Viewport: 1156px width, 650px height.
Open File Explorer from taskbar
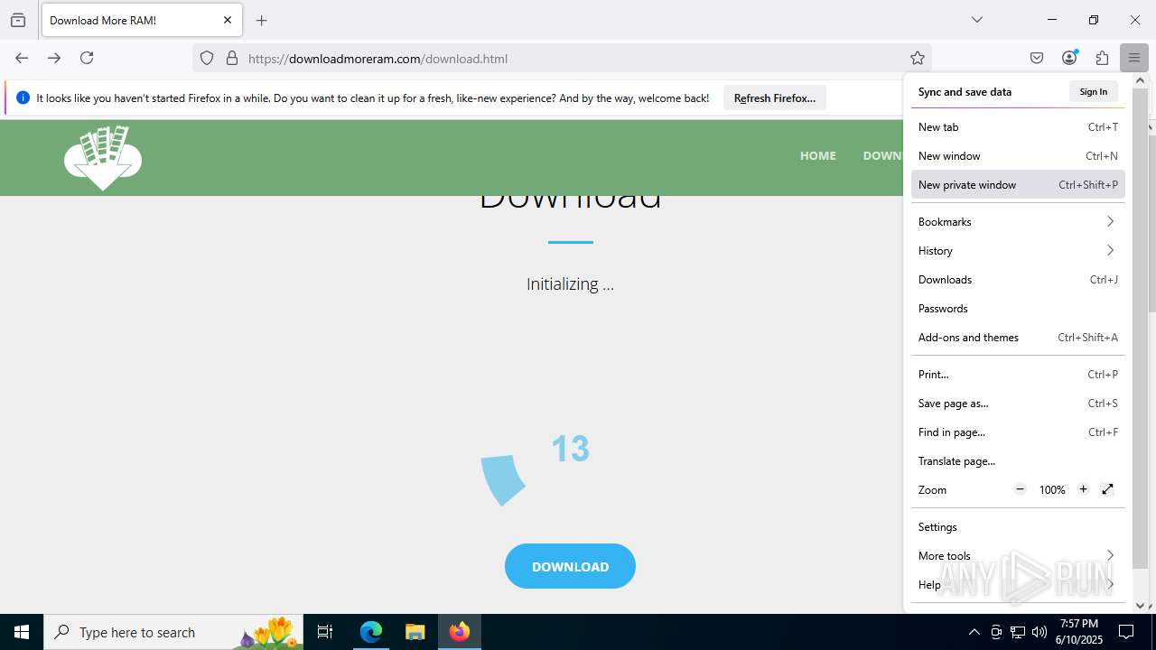click(415, 632)
